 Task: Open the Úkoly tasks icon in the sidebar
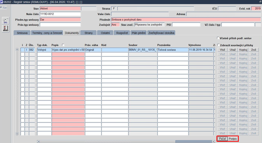pos(6,28)
